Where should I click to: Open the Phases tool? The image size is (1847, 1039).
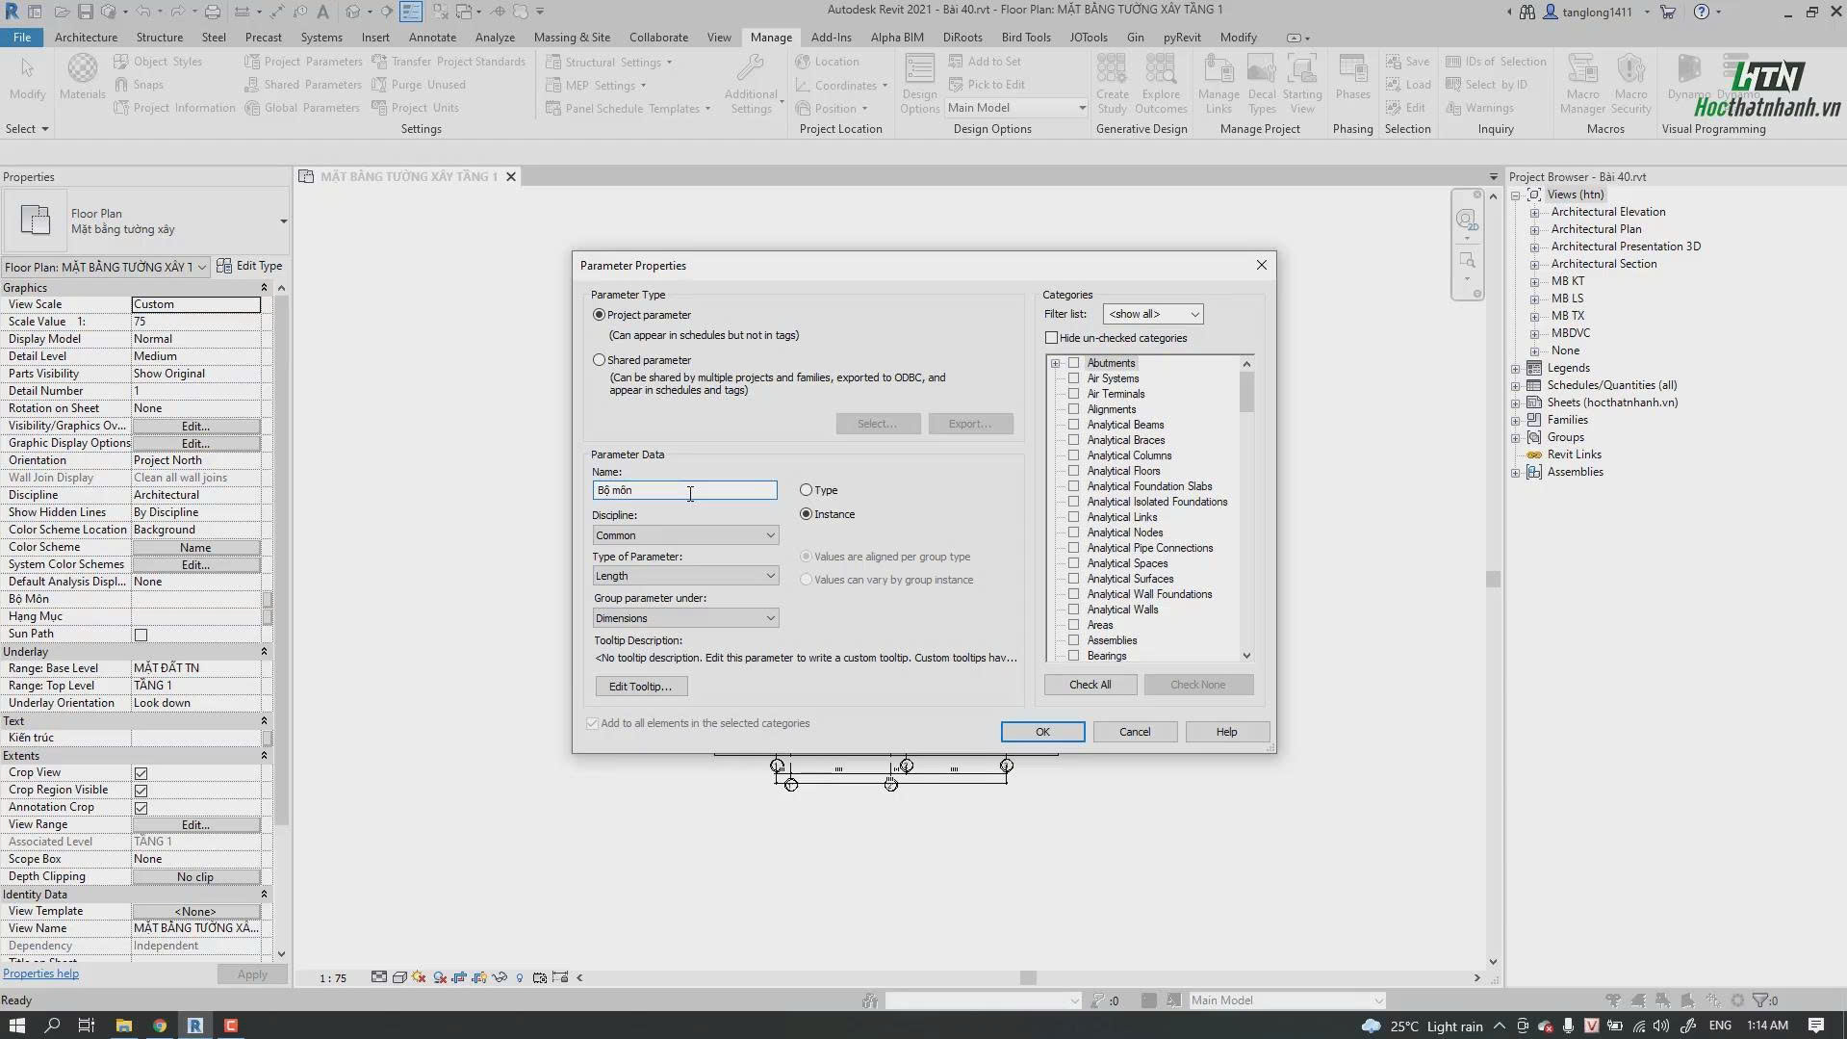[x=1352, y=77]
